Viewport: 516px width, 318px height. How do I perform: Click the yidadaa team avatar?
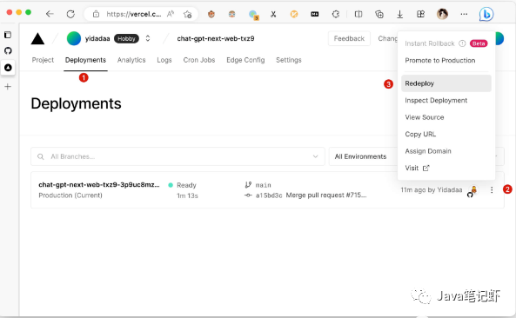[x=74, y=38]
